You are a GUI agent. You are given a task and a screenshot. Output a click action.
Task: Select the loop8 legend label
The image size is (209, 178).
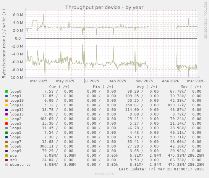point(16,146)
